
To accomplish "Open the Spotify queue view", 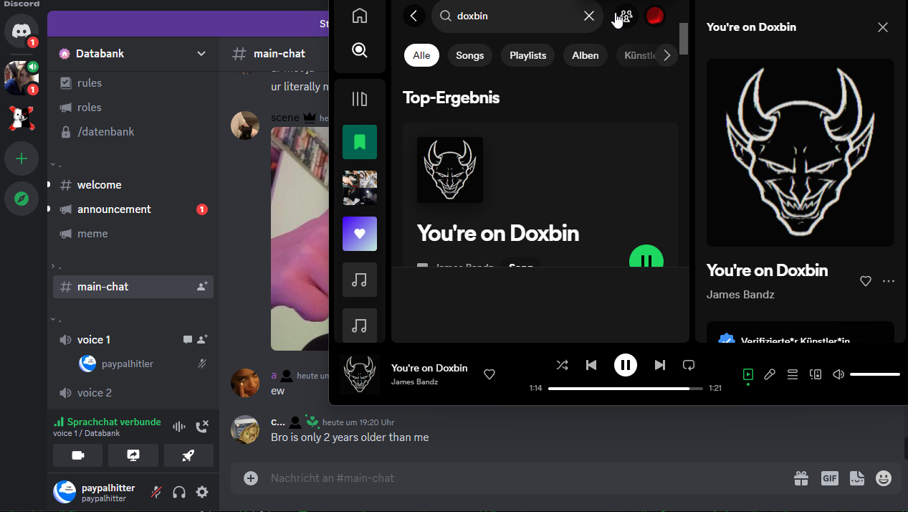I will [793, 374].
